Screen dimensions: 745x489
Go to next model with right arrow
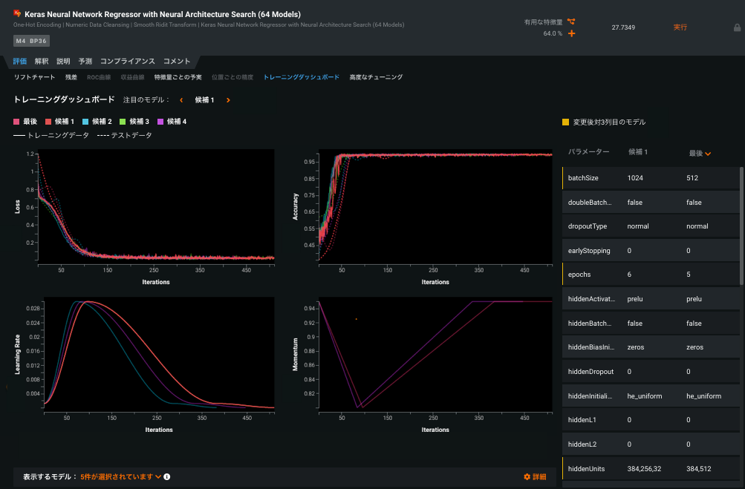(228, 99)
